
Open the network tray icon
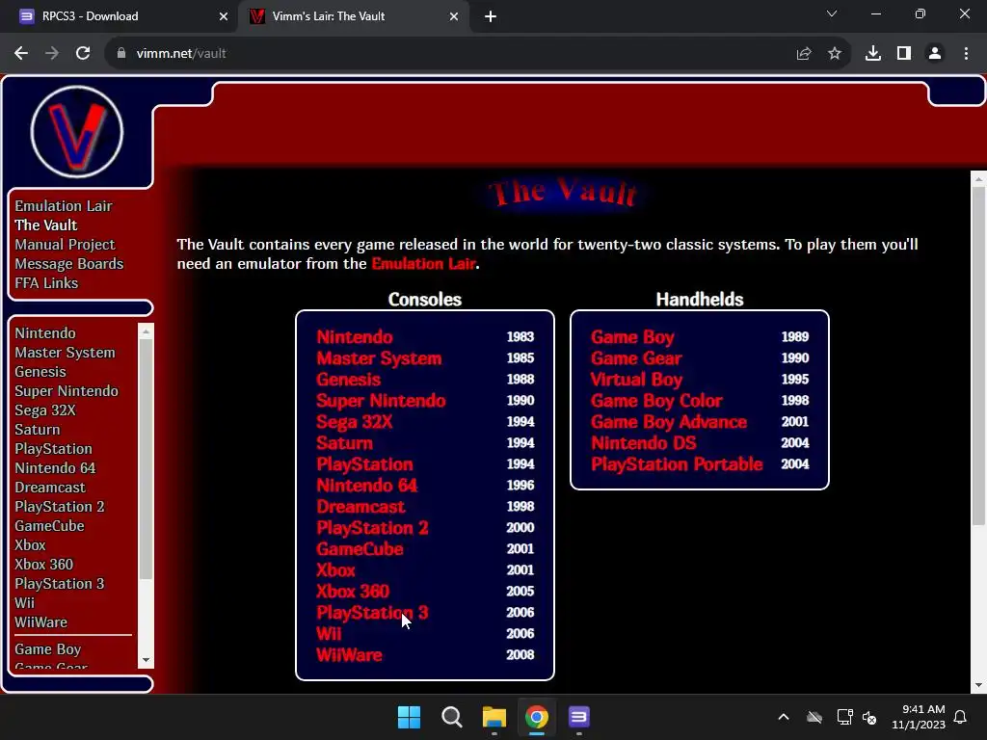[844, 717]
